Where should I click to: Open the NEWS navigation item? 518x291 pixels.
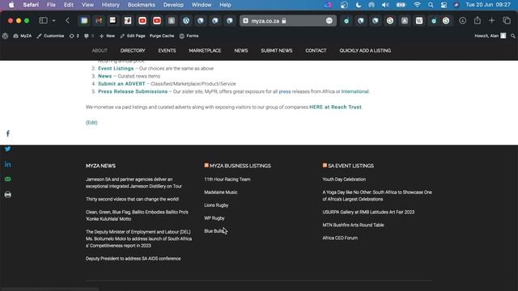pos(241,50)
